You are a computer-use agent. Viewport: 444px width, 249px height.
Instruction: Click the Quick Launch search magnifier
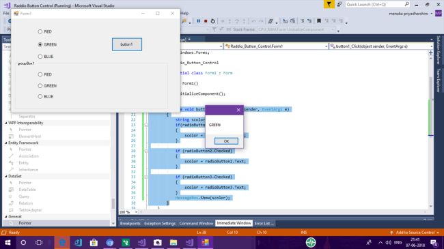point(406,4)
